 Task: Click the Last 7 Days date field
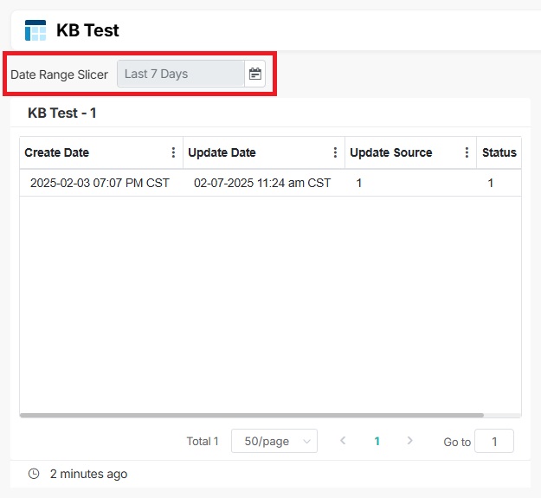pos(181,74)
